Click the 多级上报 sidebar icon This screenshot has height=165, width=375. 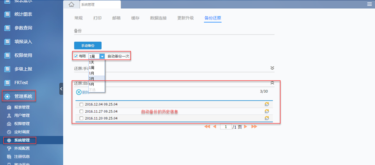pyautogui.click(x=7, y=69)
